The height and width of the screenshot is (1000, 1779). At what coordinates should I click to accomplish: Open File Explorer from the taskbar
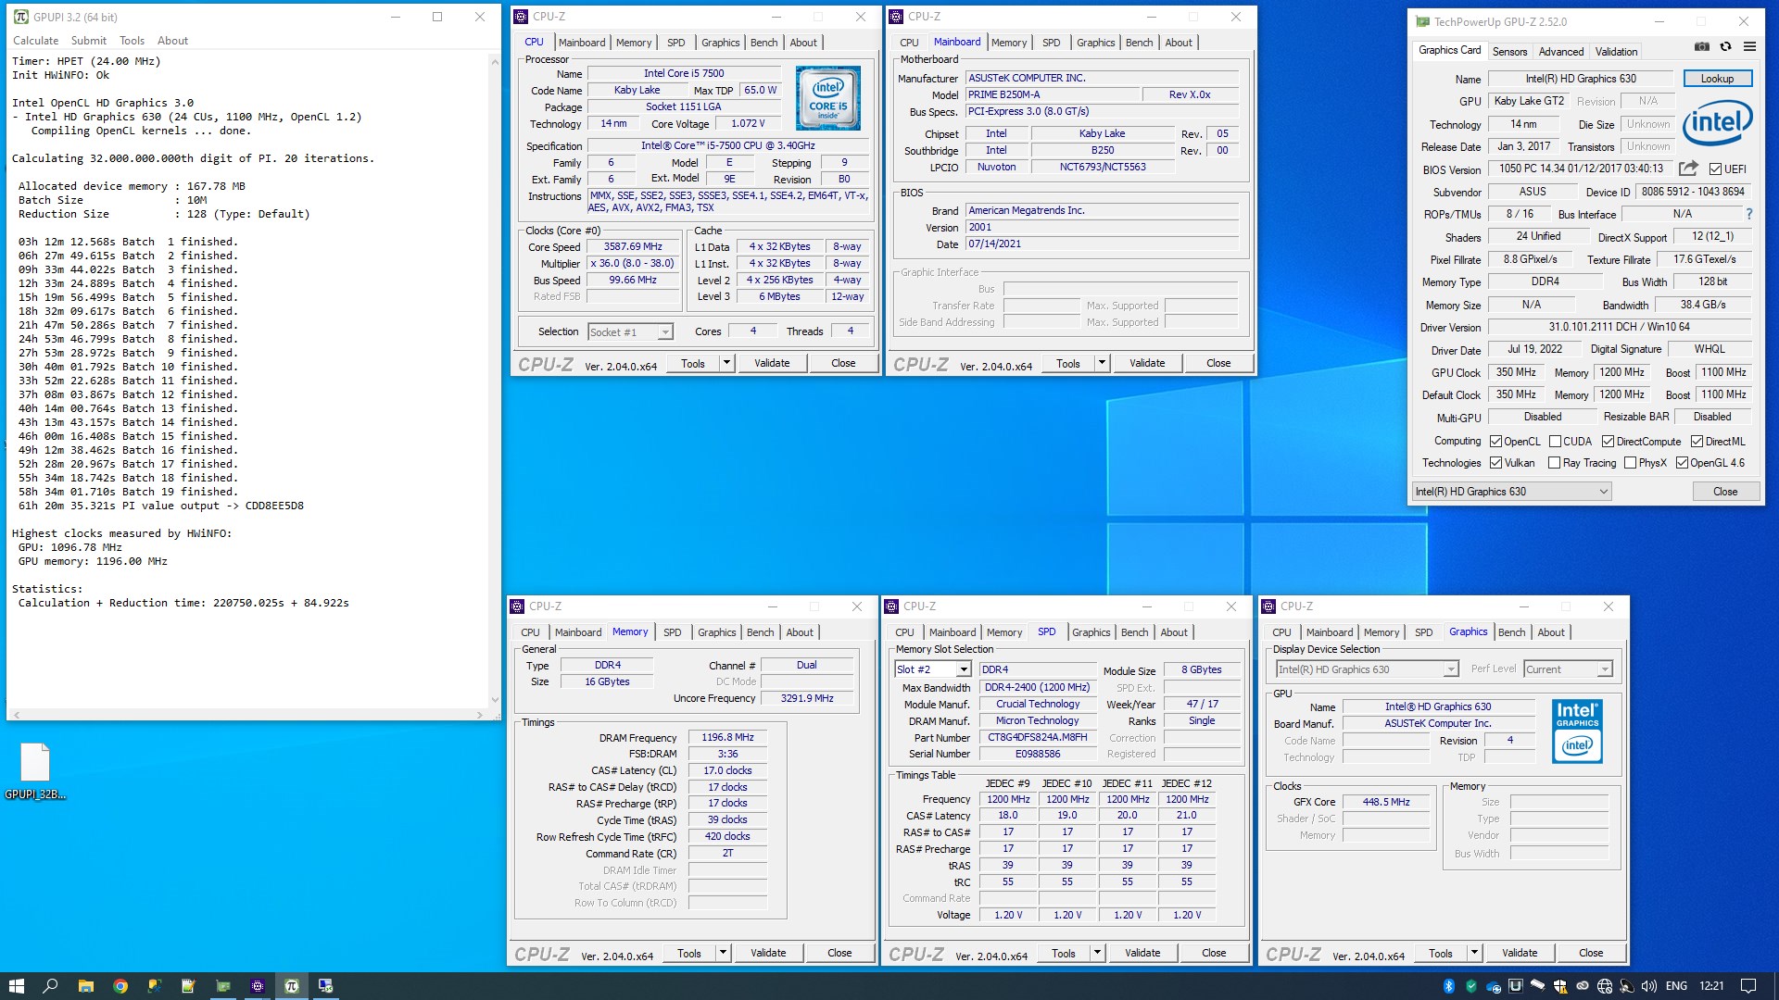[85, 986]
